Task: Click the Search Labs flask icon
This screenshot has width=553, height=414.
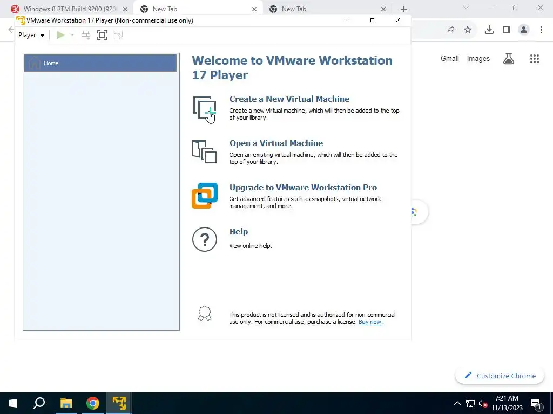Action: (509, 58)
